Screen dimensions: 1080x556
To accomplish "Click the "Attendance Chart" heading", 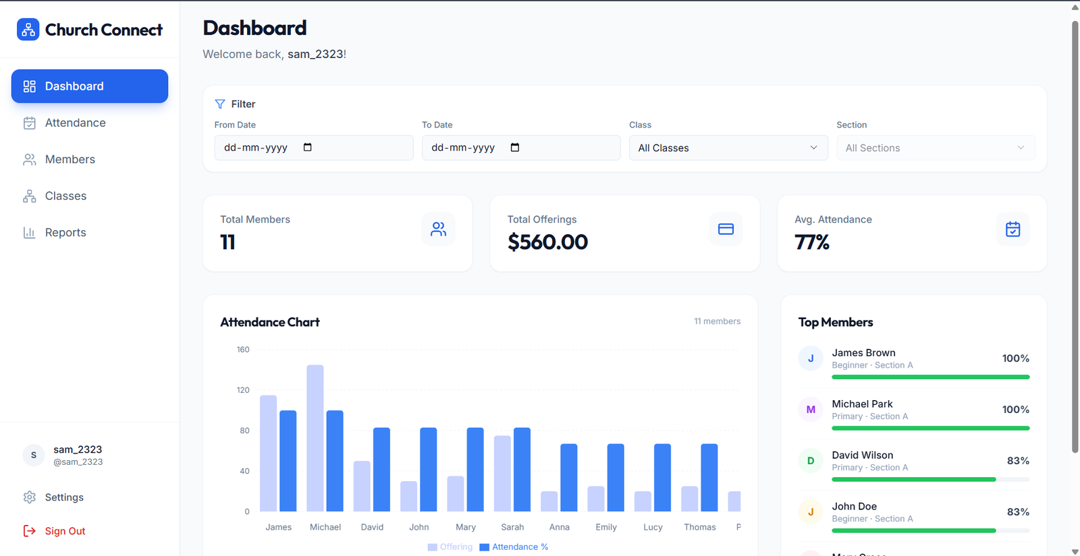I will (270, 323).
